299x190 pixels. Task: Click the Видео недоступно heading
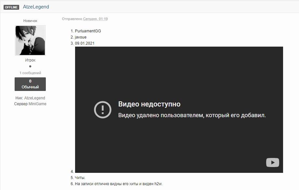click(x=149, y=104)
